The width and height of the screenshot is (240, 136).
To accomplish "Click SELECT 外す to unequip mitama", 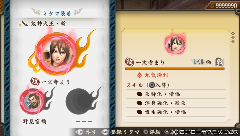I will 86,132.
